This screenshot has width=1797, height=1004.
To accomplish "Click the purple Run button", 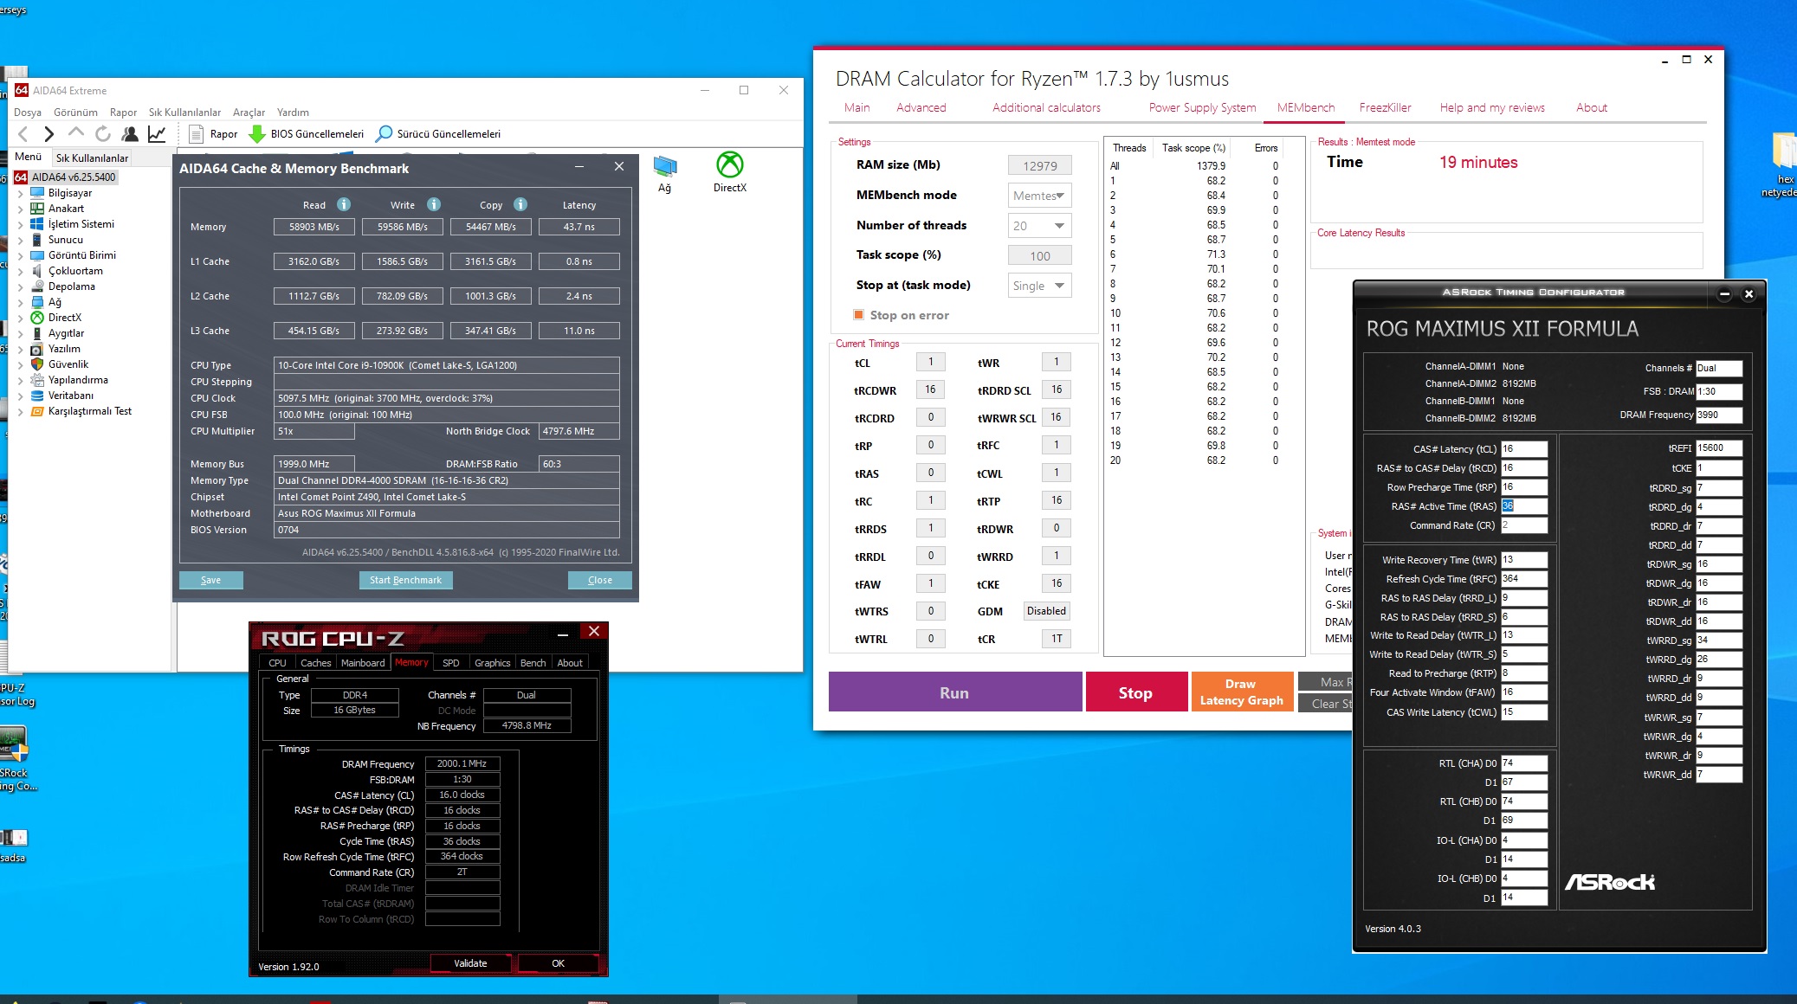I will pos(955,692).
